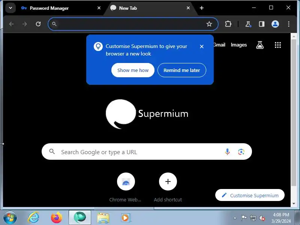Click the magnifier icon in search box

pyautogui.click(x=52, y=151)
